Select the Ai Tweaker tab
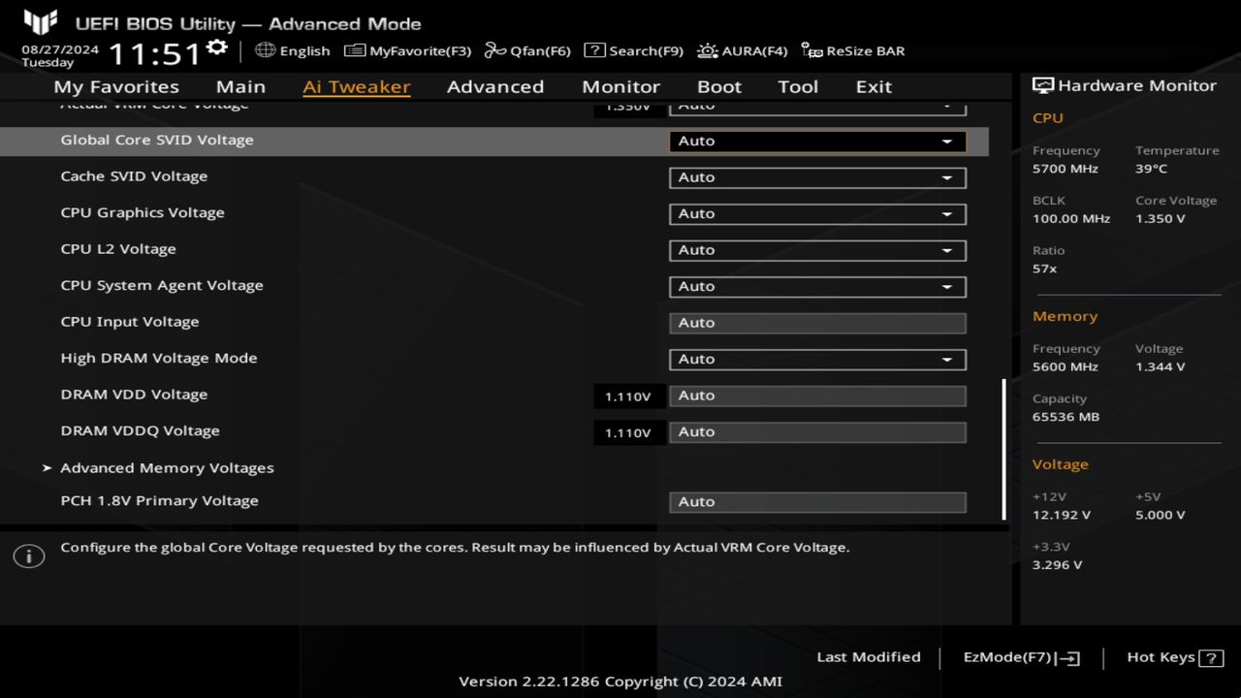 tap(357, 86)
